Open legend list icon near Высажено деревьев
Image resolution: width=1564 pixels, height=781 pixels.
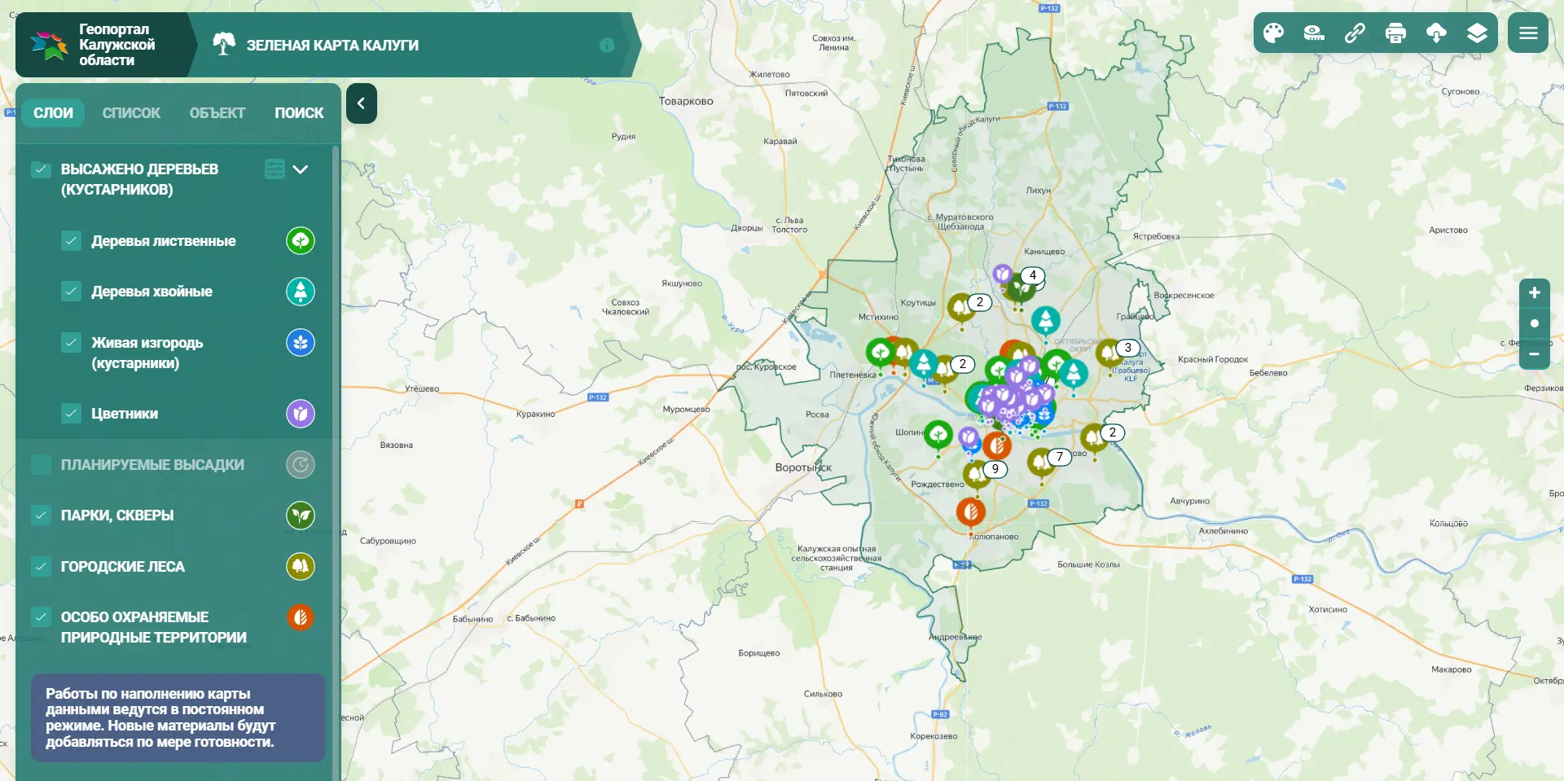coord(275,169)
